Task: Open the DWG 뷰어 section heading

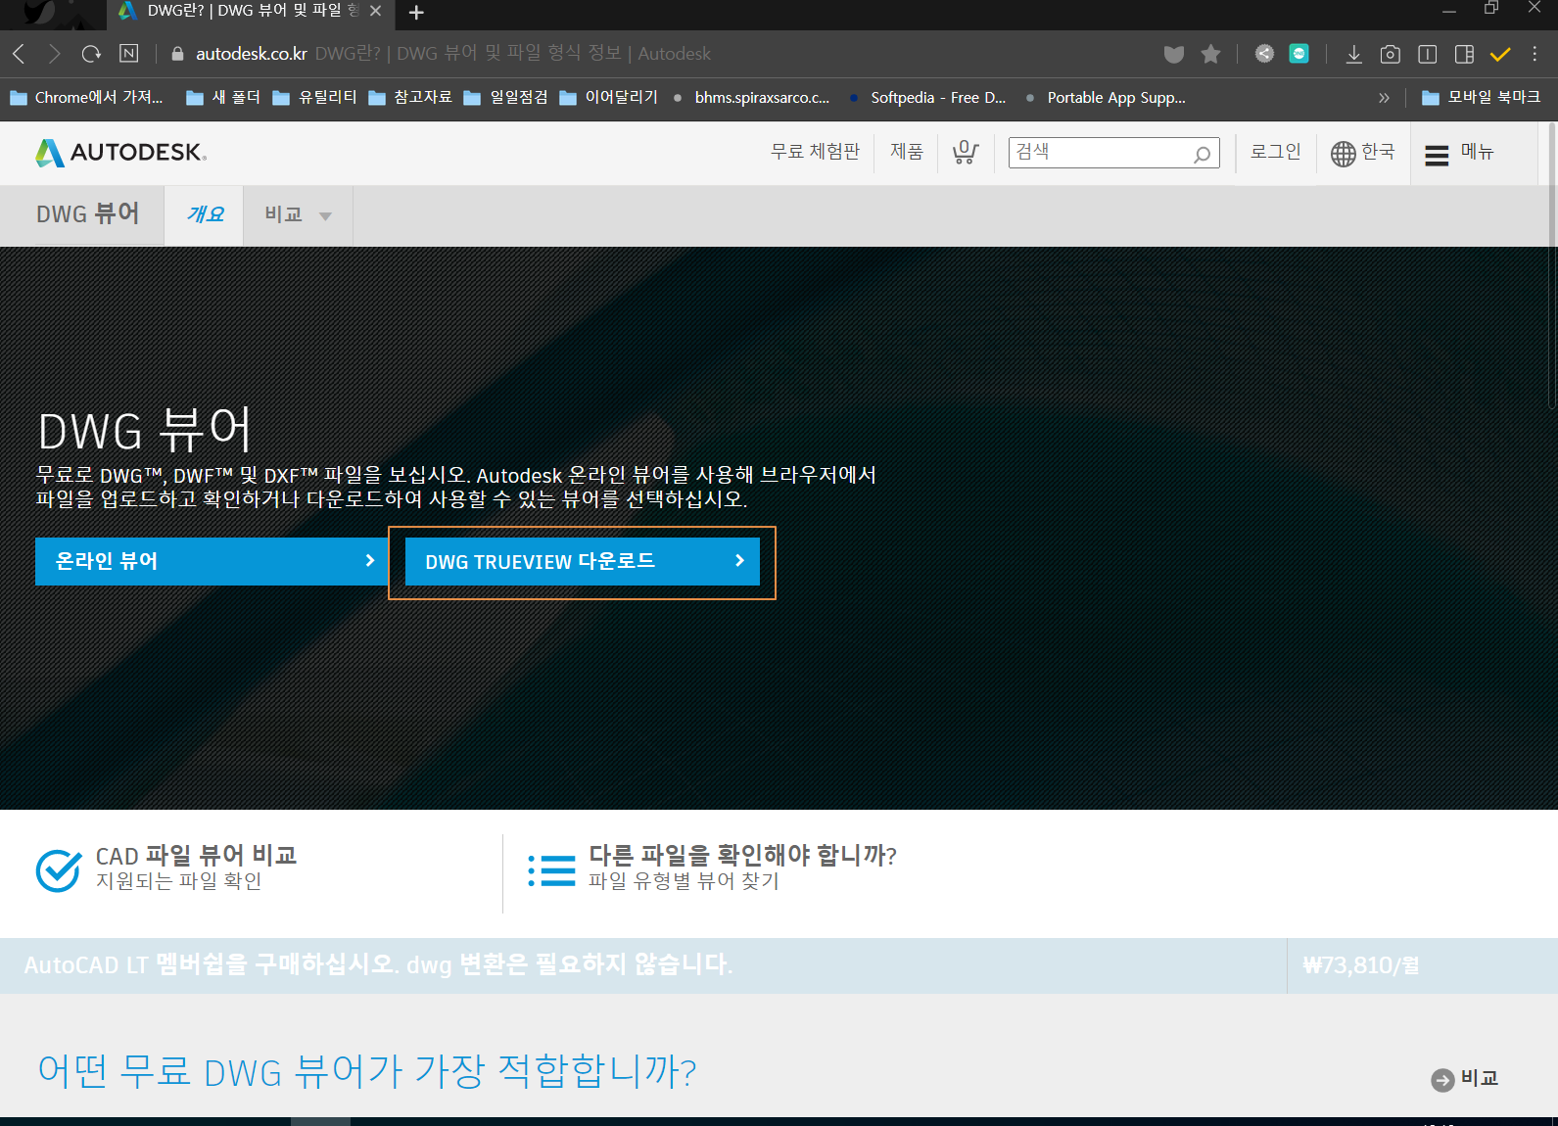Action: click(87, 213)
